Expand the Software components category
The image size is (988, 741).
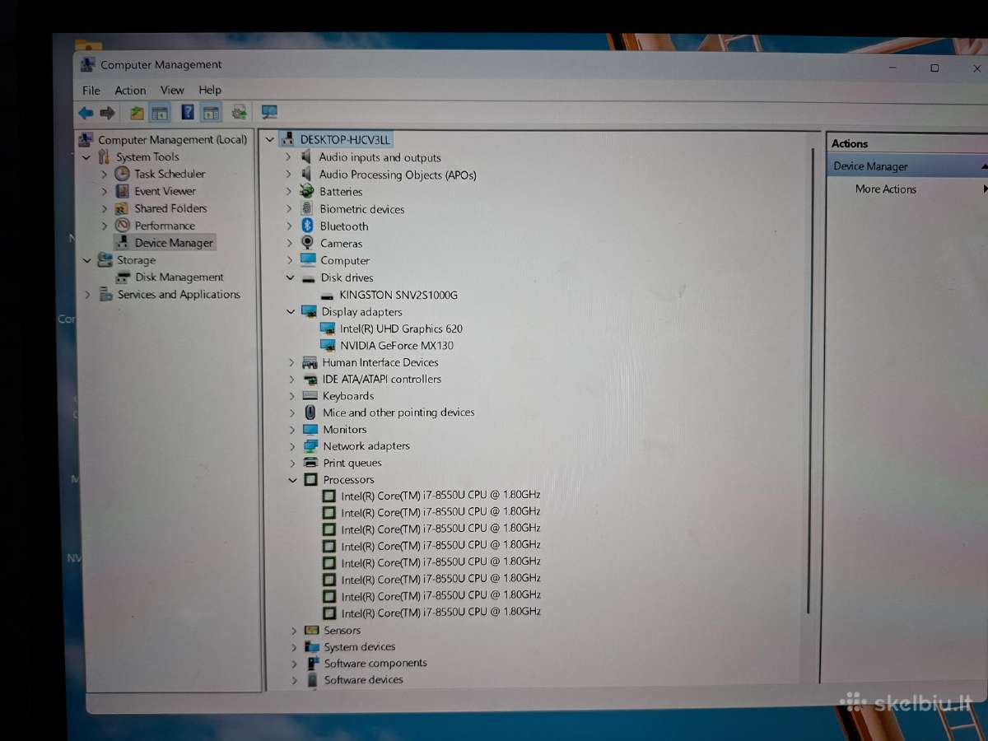[294, 664]
